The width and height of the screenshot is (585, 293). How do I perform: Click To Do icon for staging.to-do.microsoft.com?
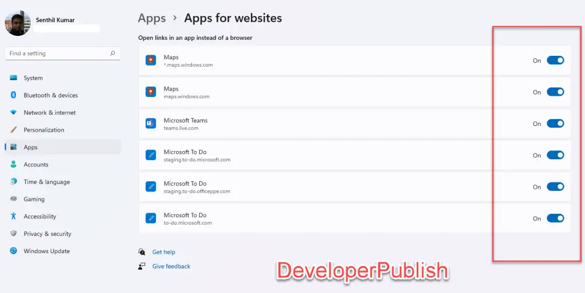[151, 155]
